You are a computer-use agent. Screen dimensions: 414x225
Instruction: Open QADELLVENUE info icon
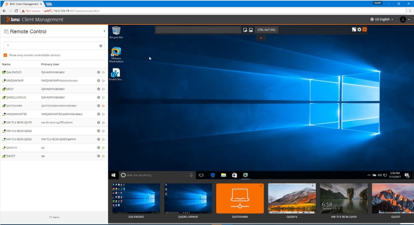point(99,98)
